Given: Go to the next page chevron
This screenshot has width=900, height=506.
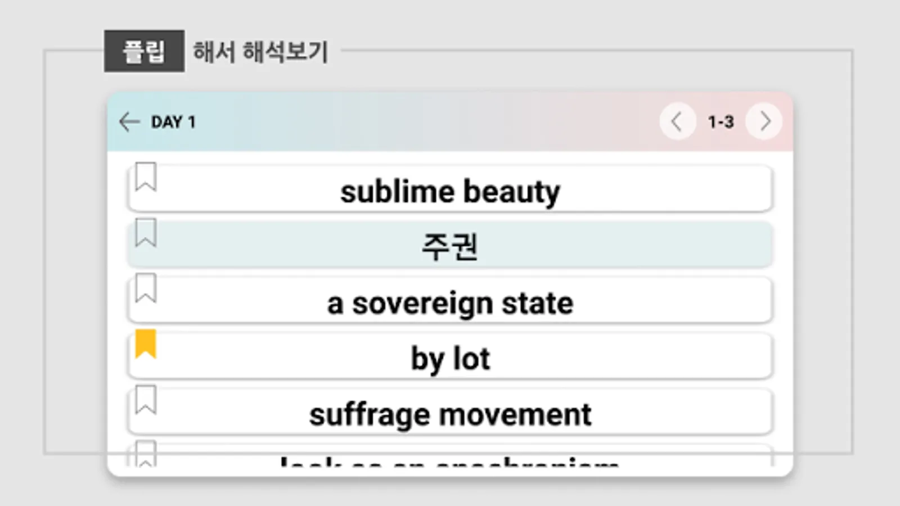Looking at the screenshot, I should click(764, 121).
